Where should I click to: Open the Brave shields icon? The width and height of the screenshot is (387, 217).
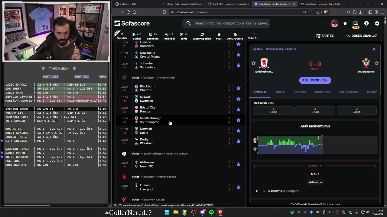pos(326,12)
